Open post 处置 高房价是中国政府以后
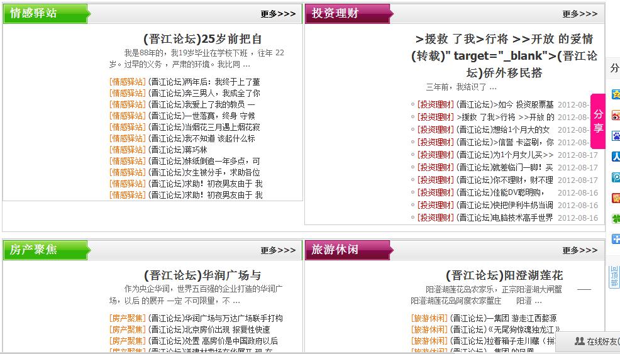 (x=213, y=341)
